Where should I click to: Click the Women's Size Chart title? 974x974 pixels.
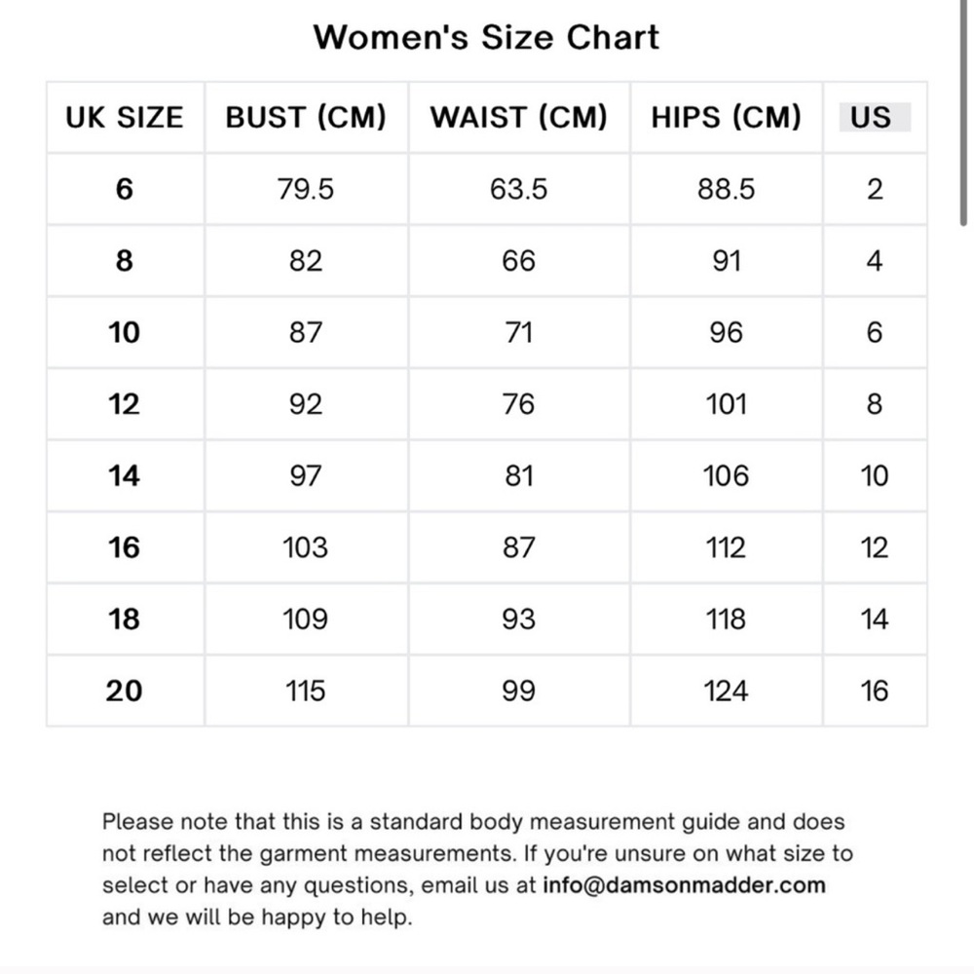tap(486, 37)
